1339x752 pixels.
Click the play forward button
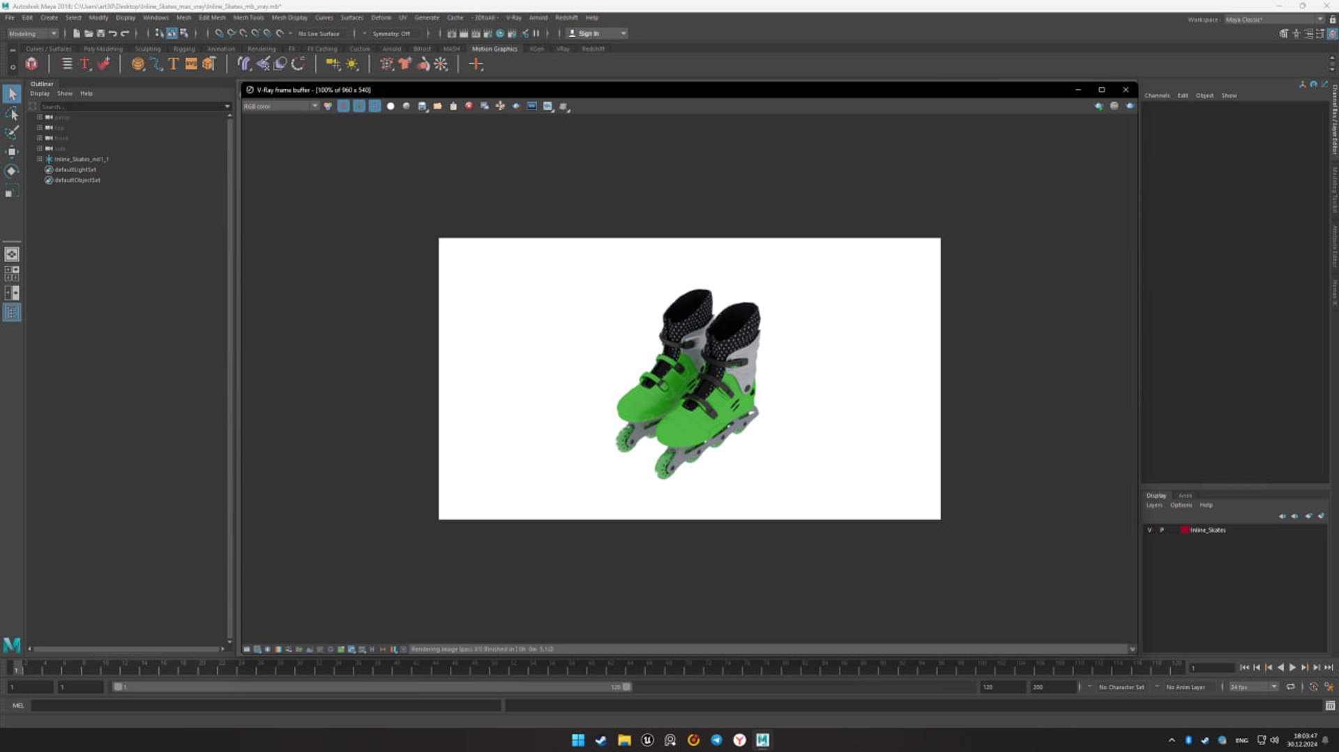(x=1292, y=668)
